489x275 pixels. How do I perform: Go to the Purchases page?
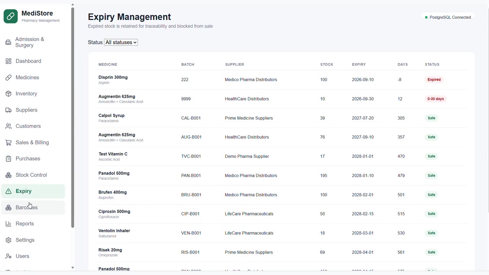tap(33, 159)
